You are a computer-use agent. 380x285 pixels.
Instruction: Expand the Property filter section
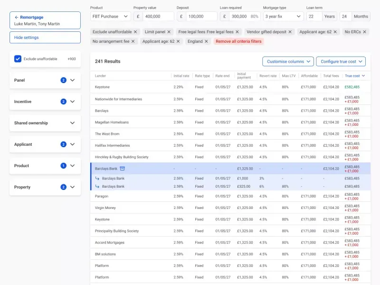pos(72,187)
